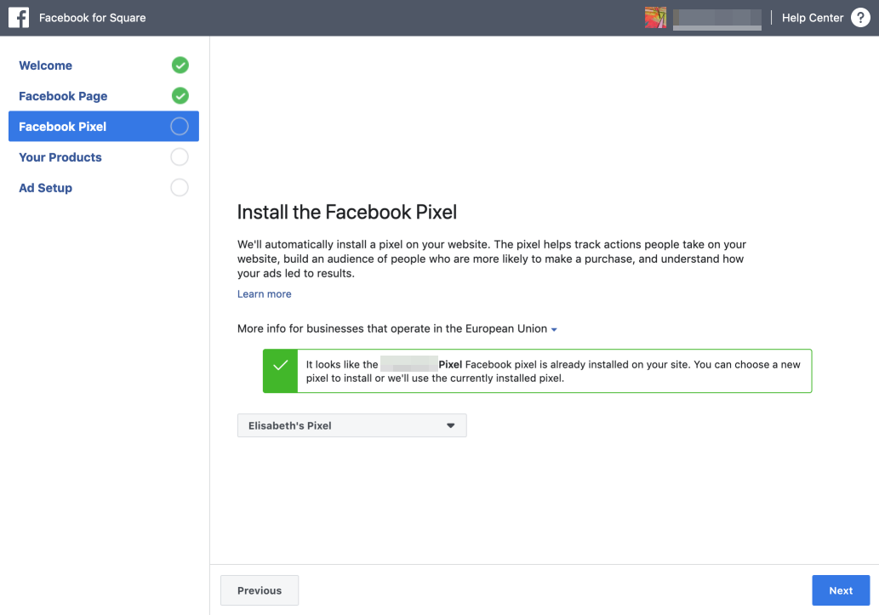Screen dimensions: 879x615
Task: Click the Install the Facebook Pixel heading
Action: pyautogui.click(x=347, y=212)
